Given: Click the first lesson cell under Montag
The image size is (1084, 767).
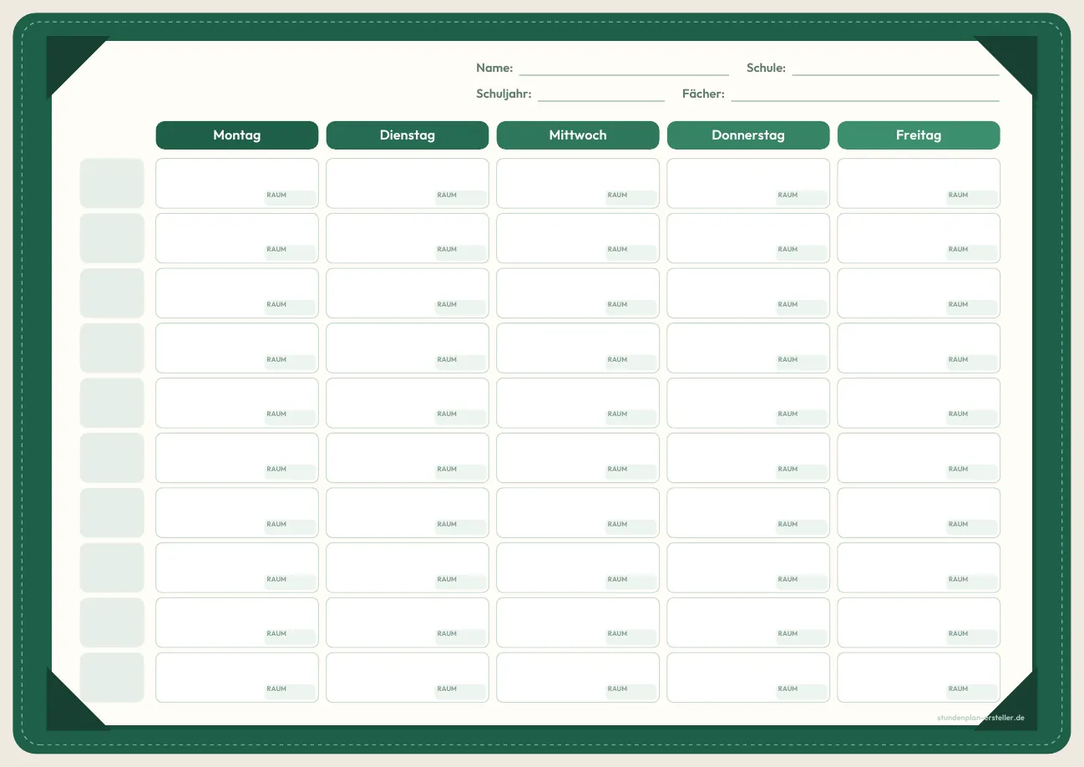Looking at the screenshot, I should (x=237, y=183).
